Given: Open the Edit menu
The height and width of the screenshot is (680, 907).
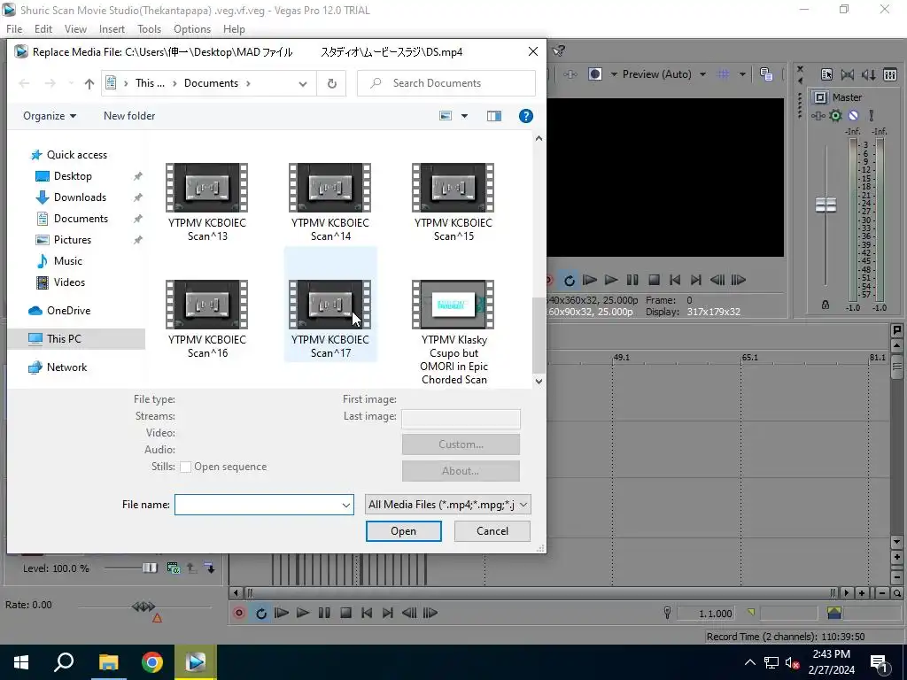Looking at the screenshot, I should [43, 29].
